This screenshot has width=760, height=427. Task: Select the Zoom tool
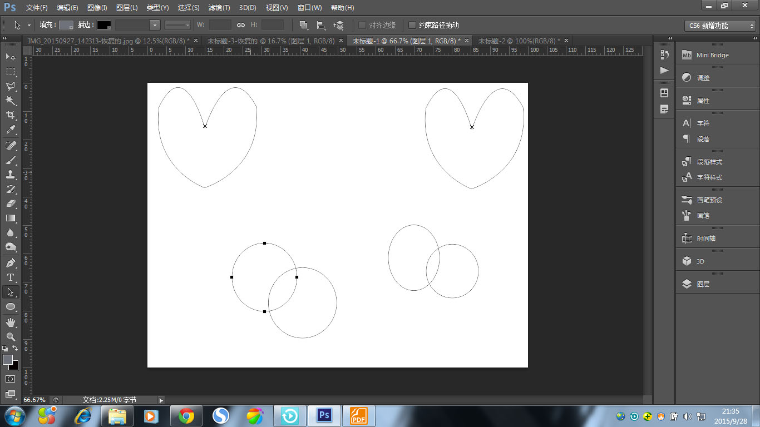11,336
